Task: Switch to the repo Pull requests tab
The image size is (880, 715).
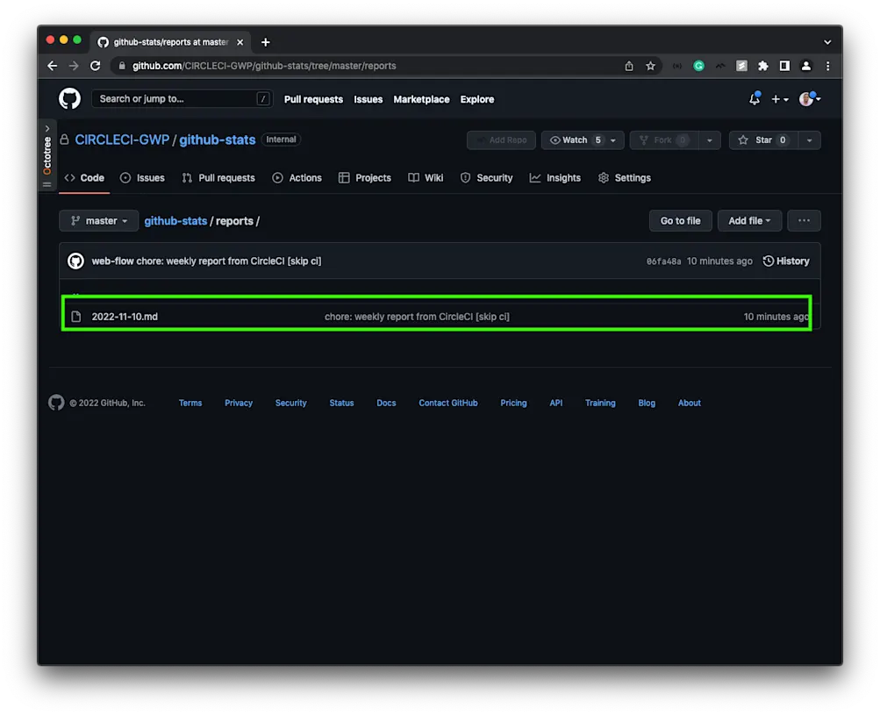Action: click(x=218, y=178)
